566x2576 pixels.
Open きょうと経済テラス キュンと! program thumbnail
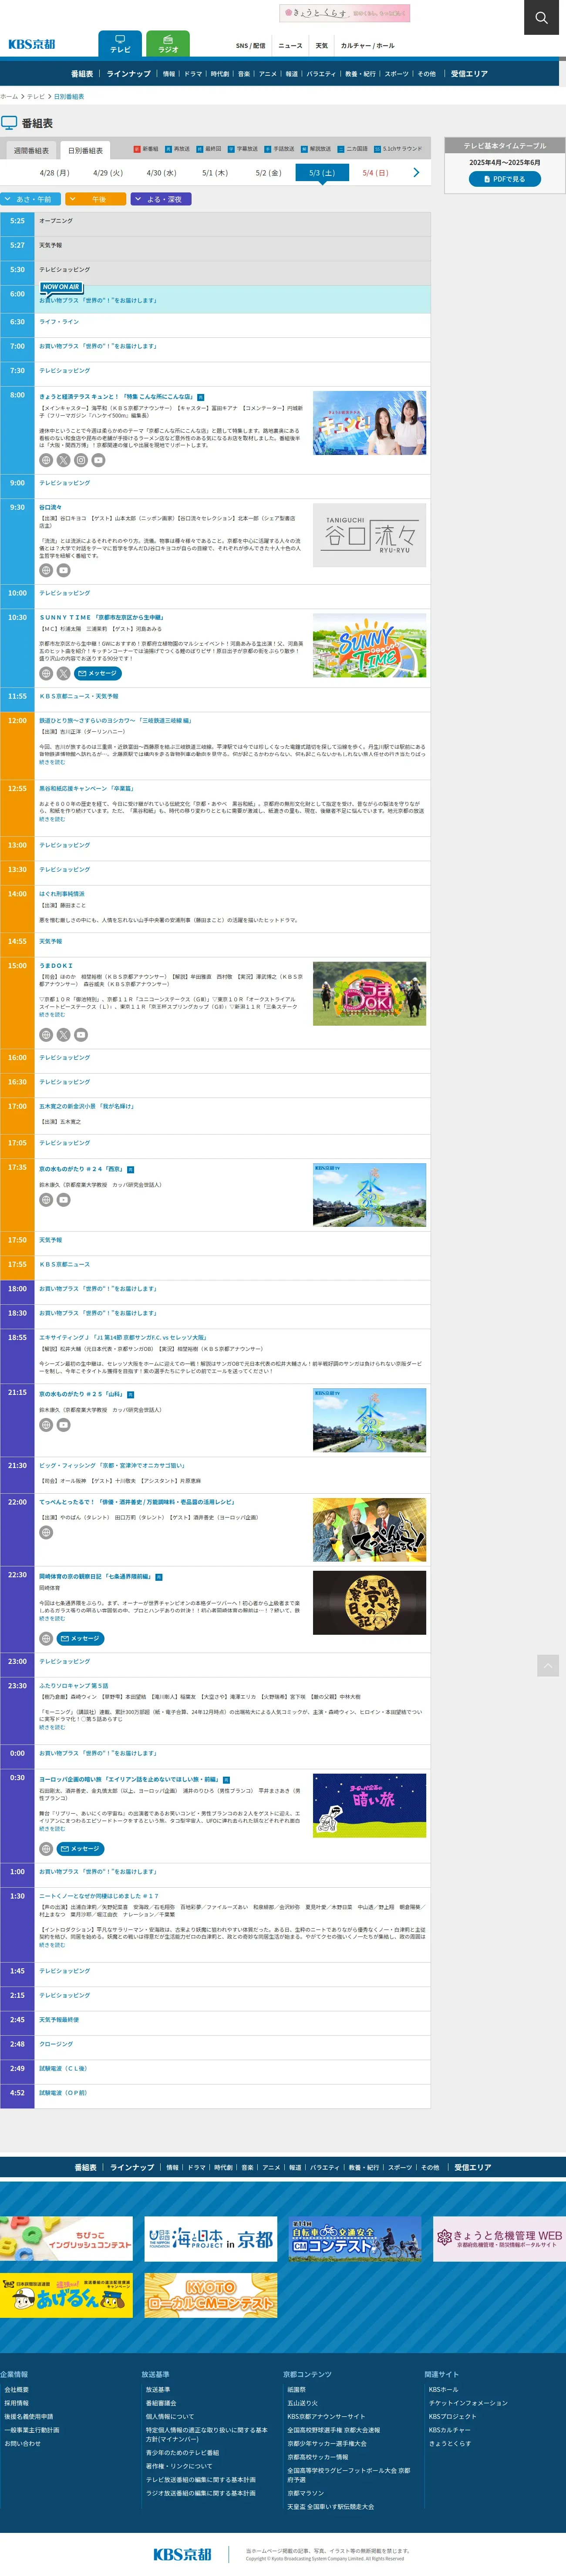[369, 423]
